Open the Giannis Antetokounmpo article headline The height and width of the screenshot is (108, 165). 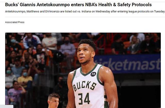tap(78, 5)
